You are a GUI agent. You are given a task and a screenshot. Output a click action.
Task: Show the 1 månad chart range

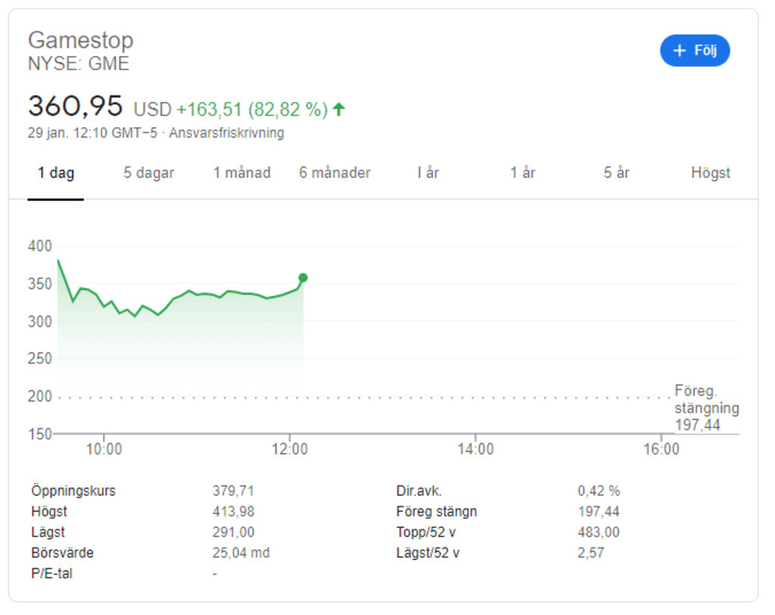(x=241, y=173)
